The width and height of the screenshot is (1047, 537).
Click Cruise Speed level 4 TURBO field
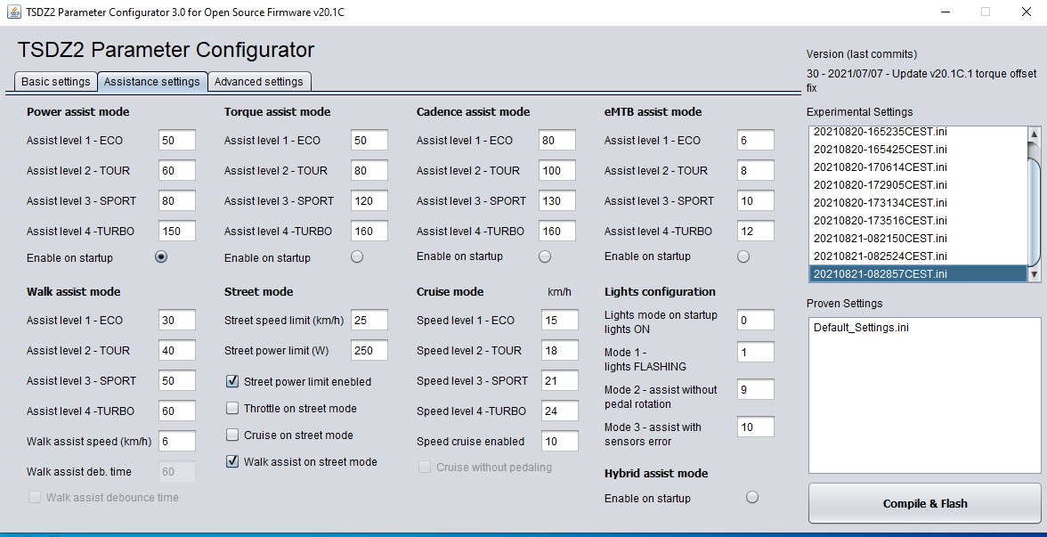click(x=559, y=411)
